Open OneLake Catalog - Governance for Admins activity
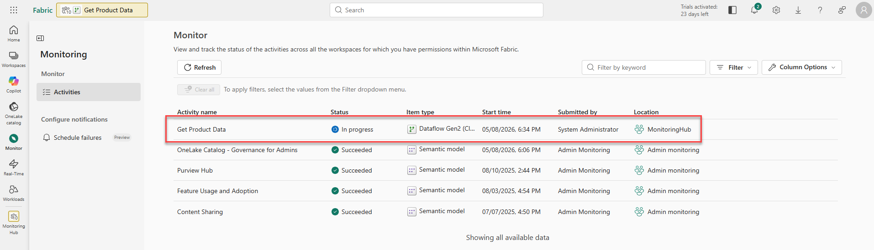The image size is (874, 250). (x=237, y=150)
